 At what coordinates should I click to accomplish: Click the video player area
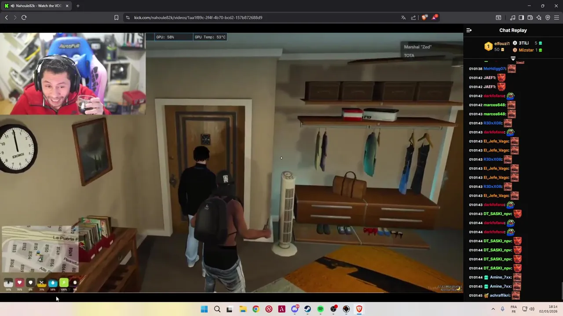[x=231, y=162]
